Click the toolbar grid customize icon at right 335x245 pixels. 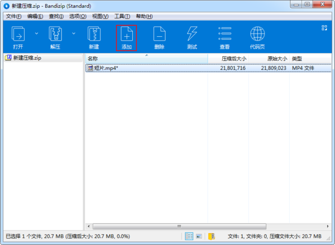point(324,28)
